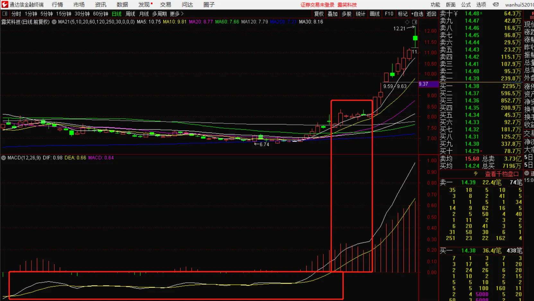Click the 买一 price 14.38 at top
Image resolution: width=534 pixels, height=301 pixels.
(472, 86)
